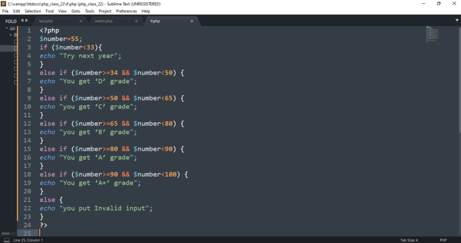This screenshot has height=243, width=461.
Task: Open the Goto menu
Action: tap(76, 11)
